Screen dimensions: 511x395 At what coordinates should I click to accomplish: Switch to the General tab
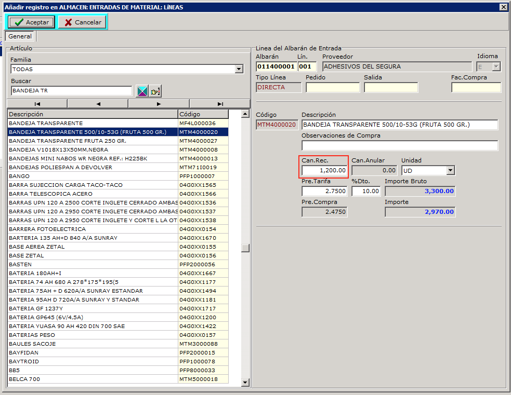pos(20,36)
